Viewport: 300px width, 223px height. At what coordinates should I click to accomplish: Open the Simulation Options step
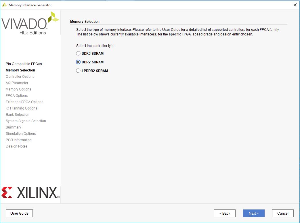(x=21, y=133)
